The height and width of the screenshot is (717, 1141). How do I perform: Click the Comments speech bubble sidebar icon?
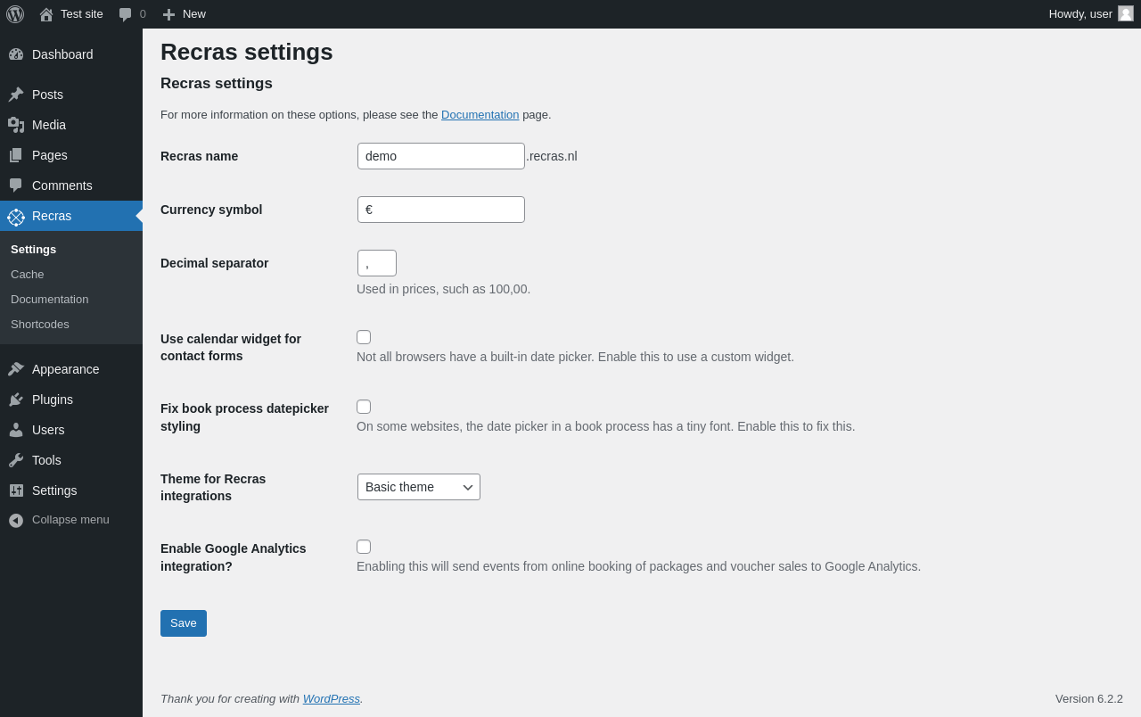coord(16,185)
